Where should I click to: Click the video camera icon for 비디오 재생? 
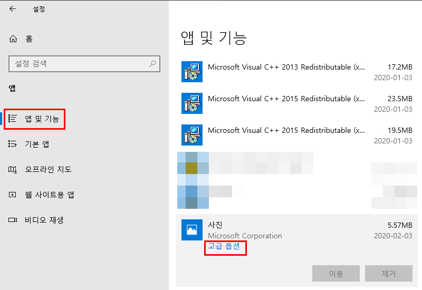[12, 220]
